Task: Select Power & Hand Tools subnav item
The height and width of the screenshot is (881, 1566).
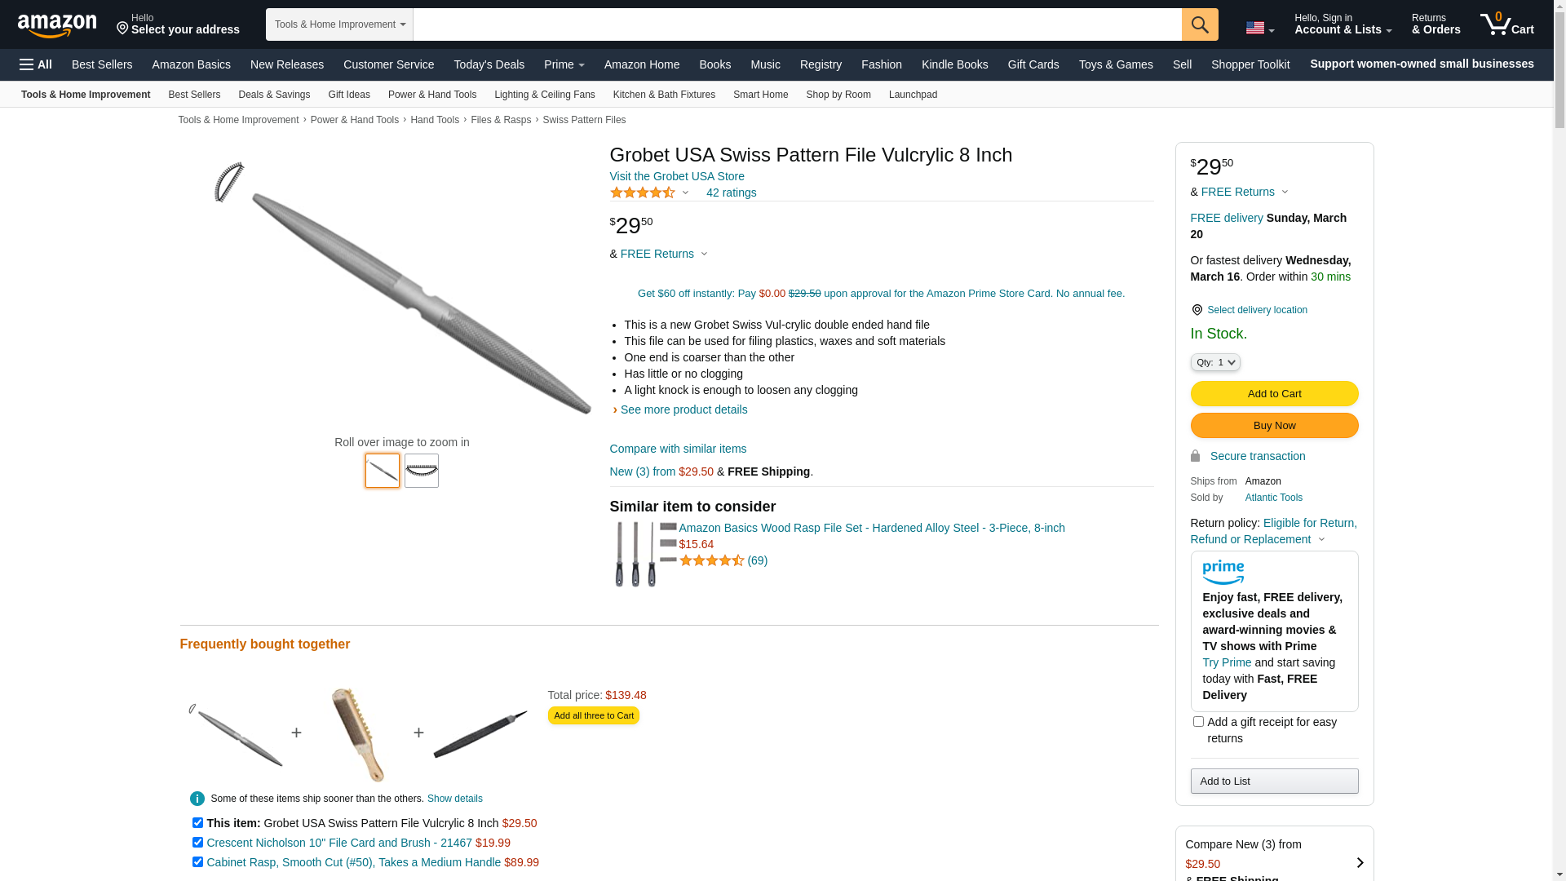Action: pos(432,95)
